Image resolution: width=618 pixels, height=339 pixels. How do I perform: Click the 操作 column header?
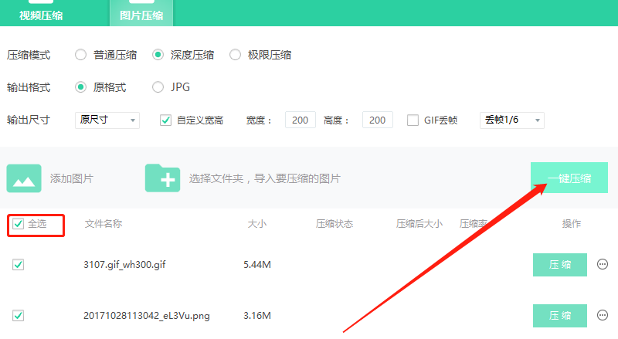coord(572,224)
